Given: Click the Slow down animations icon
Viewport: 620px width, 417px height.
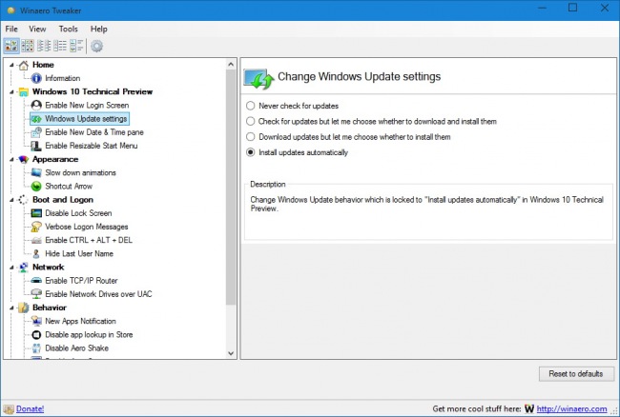Looking at the screenshot, I should coord(36,172).
